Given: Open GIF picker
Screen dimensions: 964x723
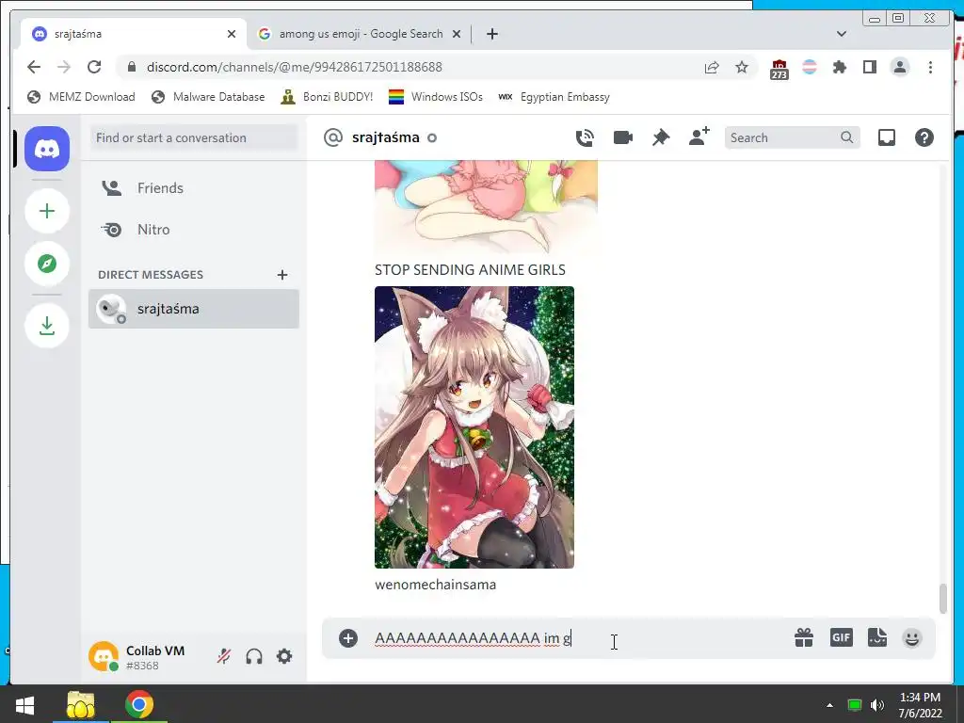Looking at the screenshot, I should click(841, 637).
